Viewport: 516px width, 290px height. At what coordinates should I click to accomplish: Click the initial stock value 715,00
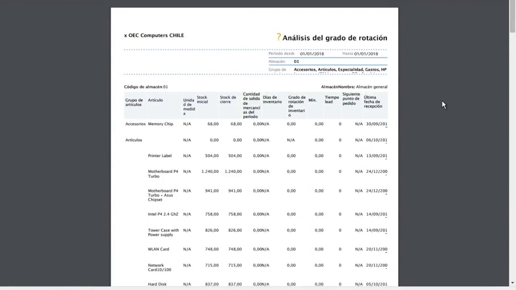coord(212,265)
